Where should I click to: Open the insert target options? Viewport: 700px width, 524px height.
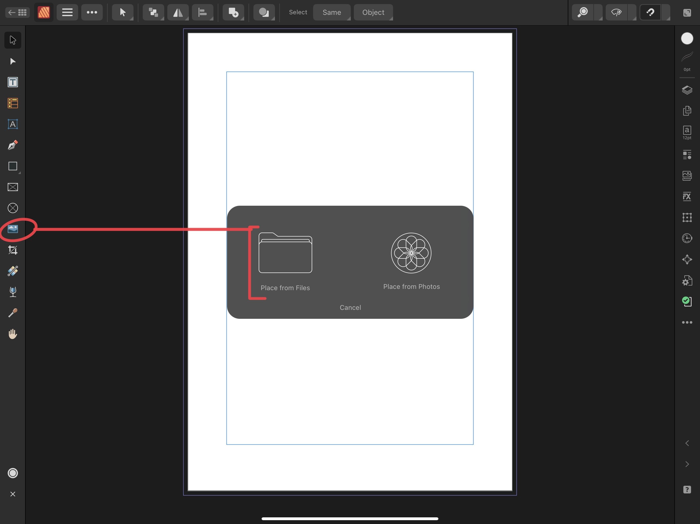(x=233, y=12)
